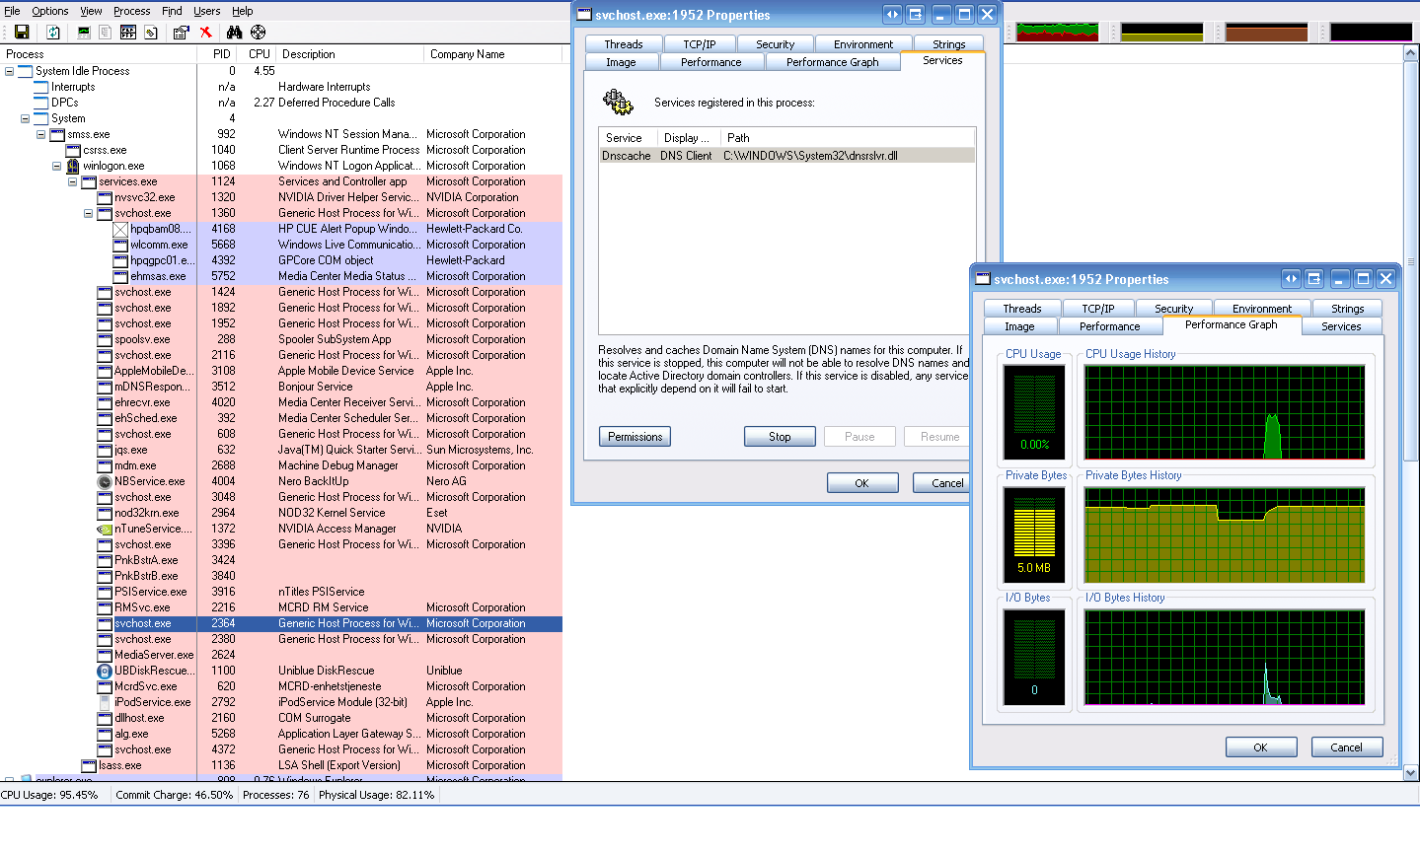The width and height of the screenshot is (1420, 853).
Task: Click the red CPU usage mini graph
Action: coord(1057,33)
